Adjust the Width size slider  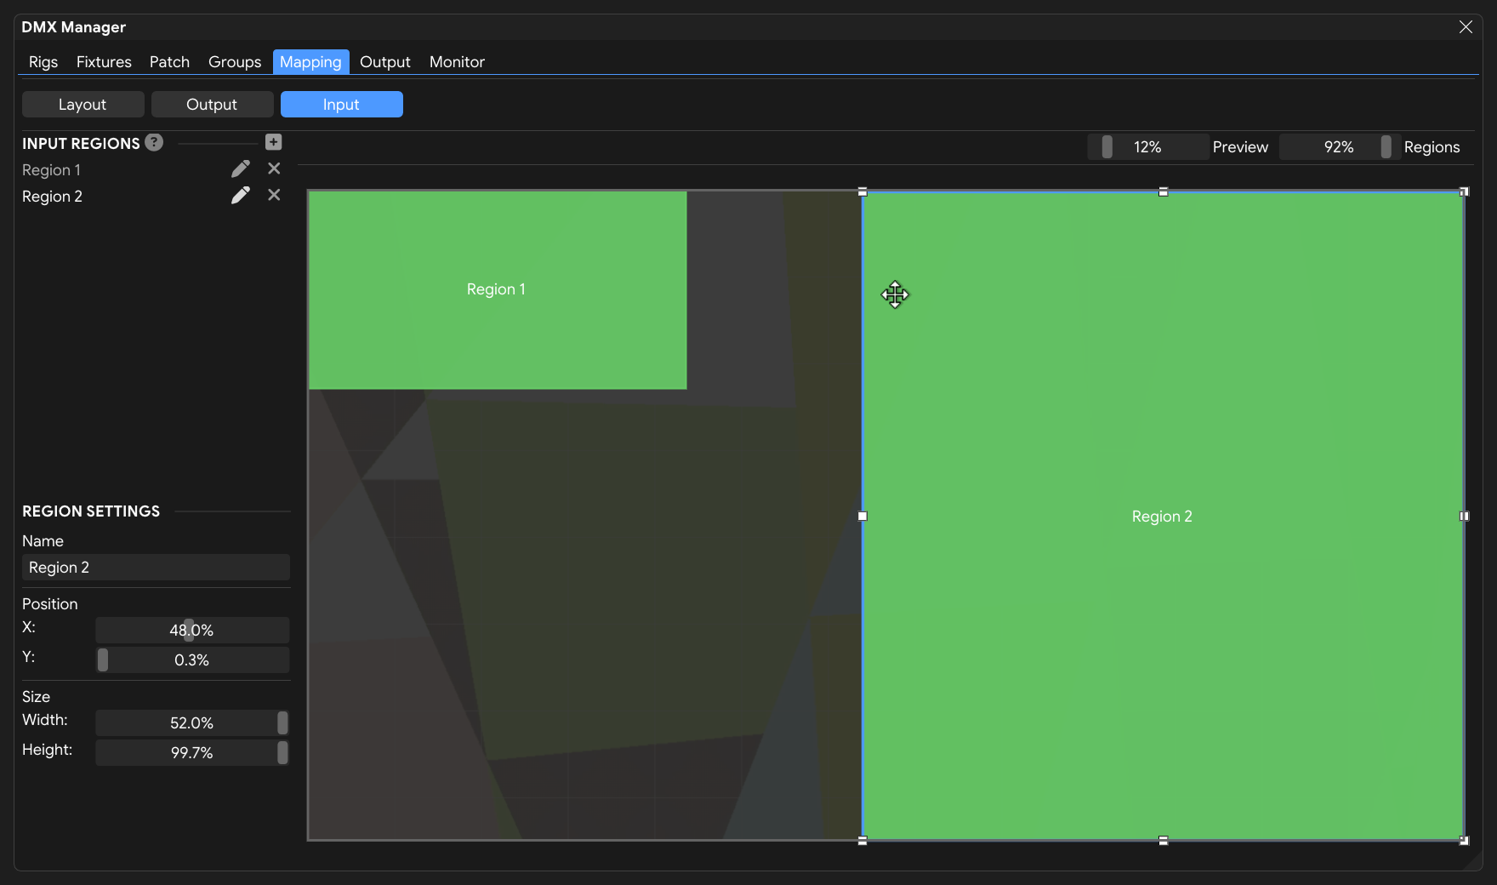click(x=192, y=723)
